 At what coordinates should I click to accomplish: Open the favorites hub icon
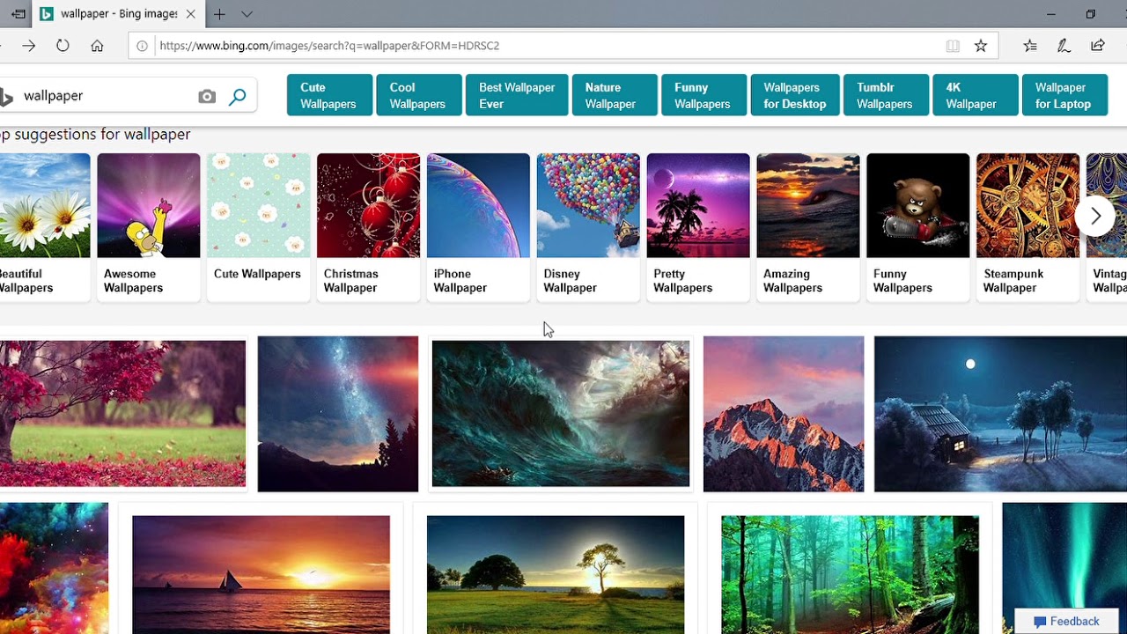(1030, 46)
